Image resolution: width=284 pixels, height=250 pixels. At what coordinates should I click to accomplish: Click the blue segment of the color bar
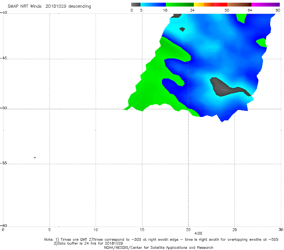(153, 5)
